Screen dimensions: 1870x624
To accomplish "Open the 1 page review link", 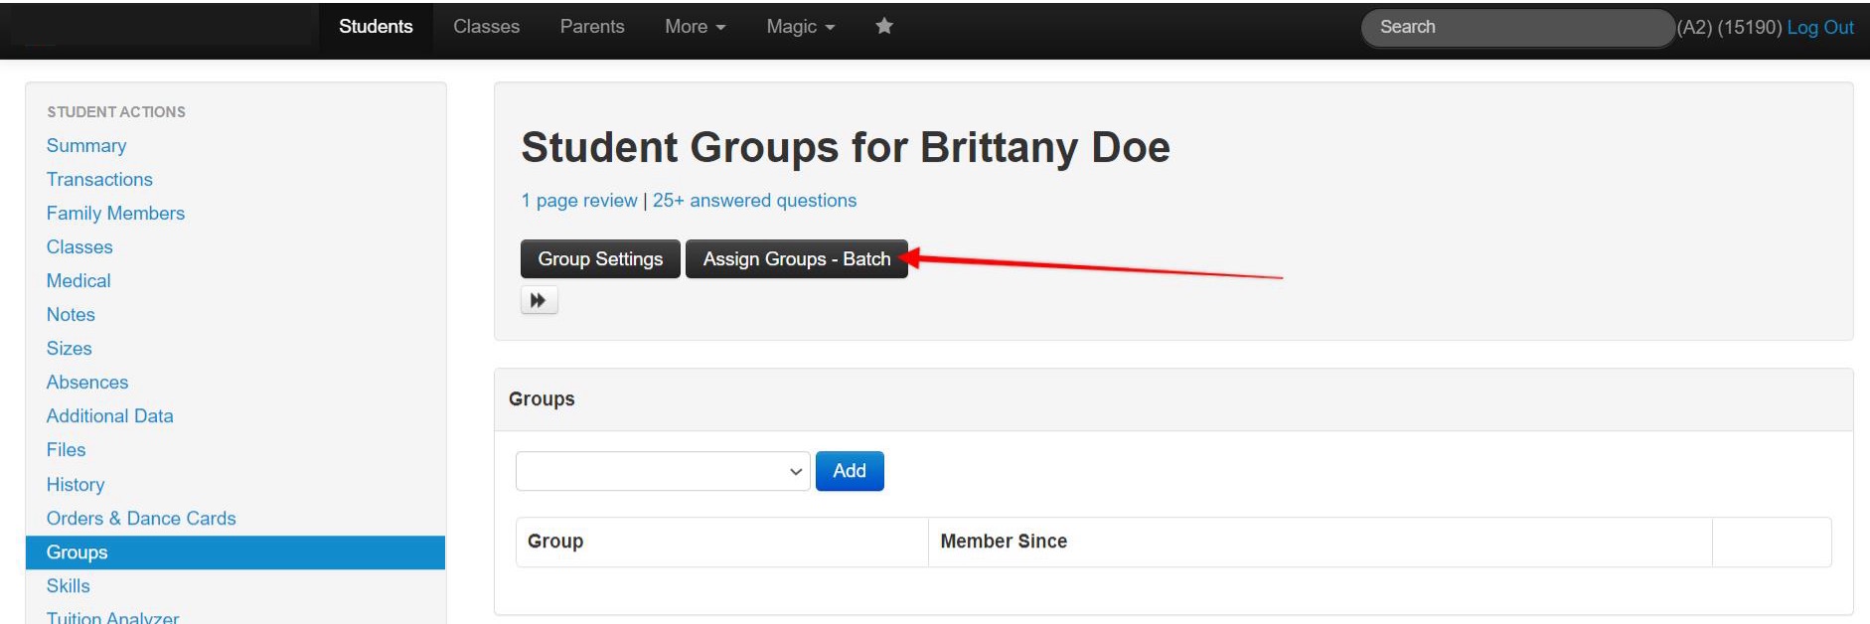I will click(579, 201).
